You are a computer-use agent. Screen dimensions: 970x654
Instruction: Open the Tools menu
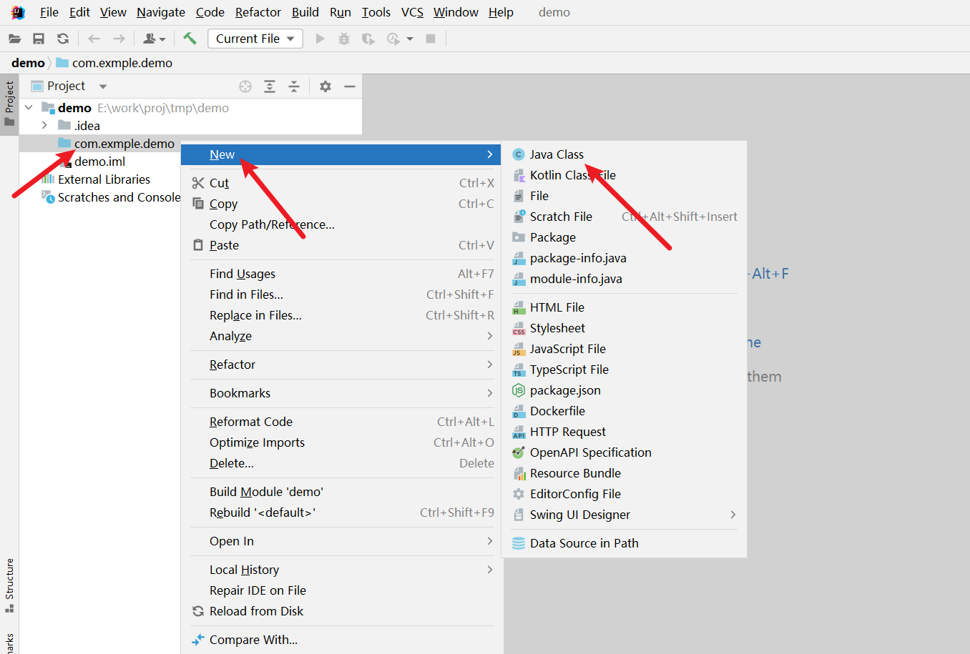pyautogui.click(x=376, y=12)
